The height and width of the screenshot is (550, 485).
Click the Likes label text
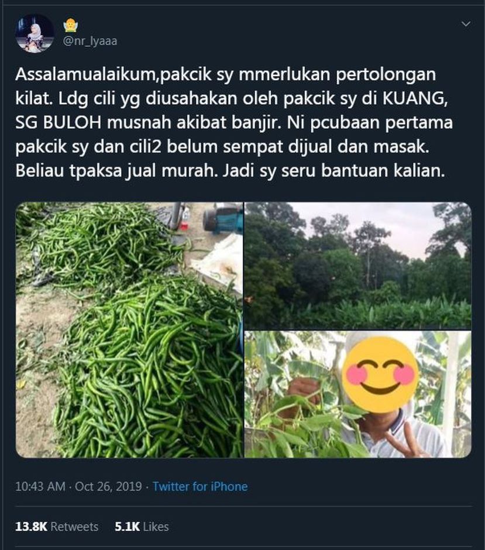tap(156, 527)
